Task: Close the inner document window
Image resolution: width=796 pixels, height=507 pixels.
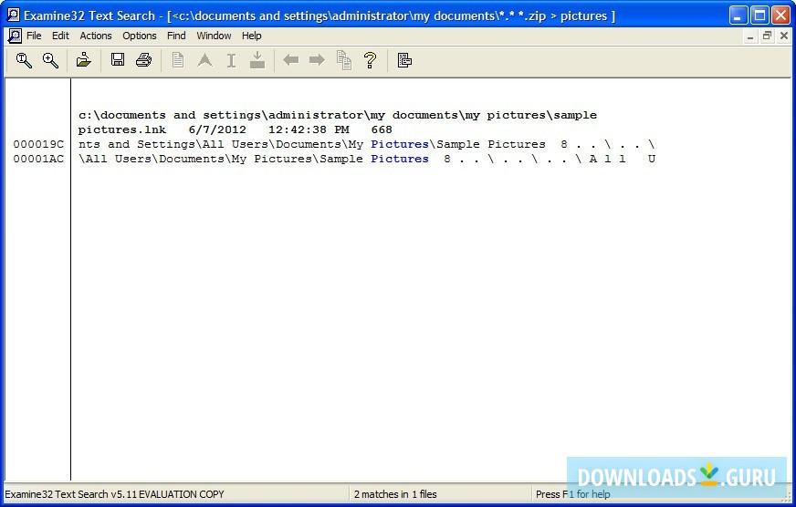Action: coord(784,36)
